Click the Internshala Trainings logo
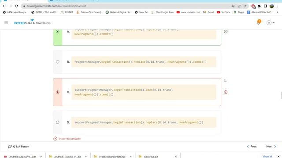Viewport: 282px width, 158px height. point(32,22)
